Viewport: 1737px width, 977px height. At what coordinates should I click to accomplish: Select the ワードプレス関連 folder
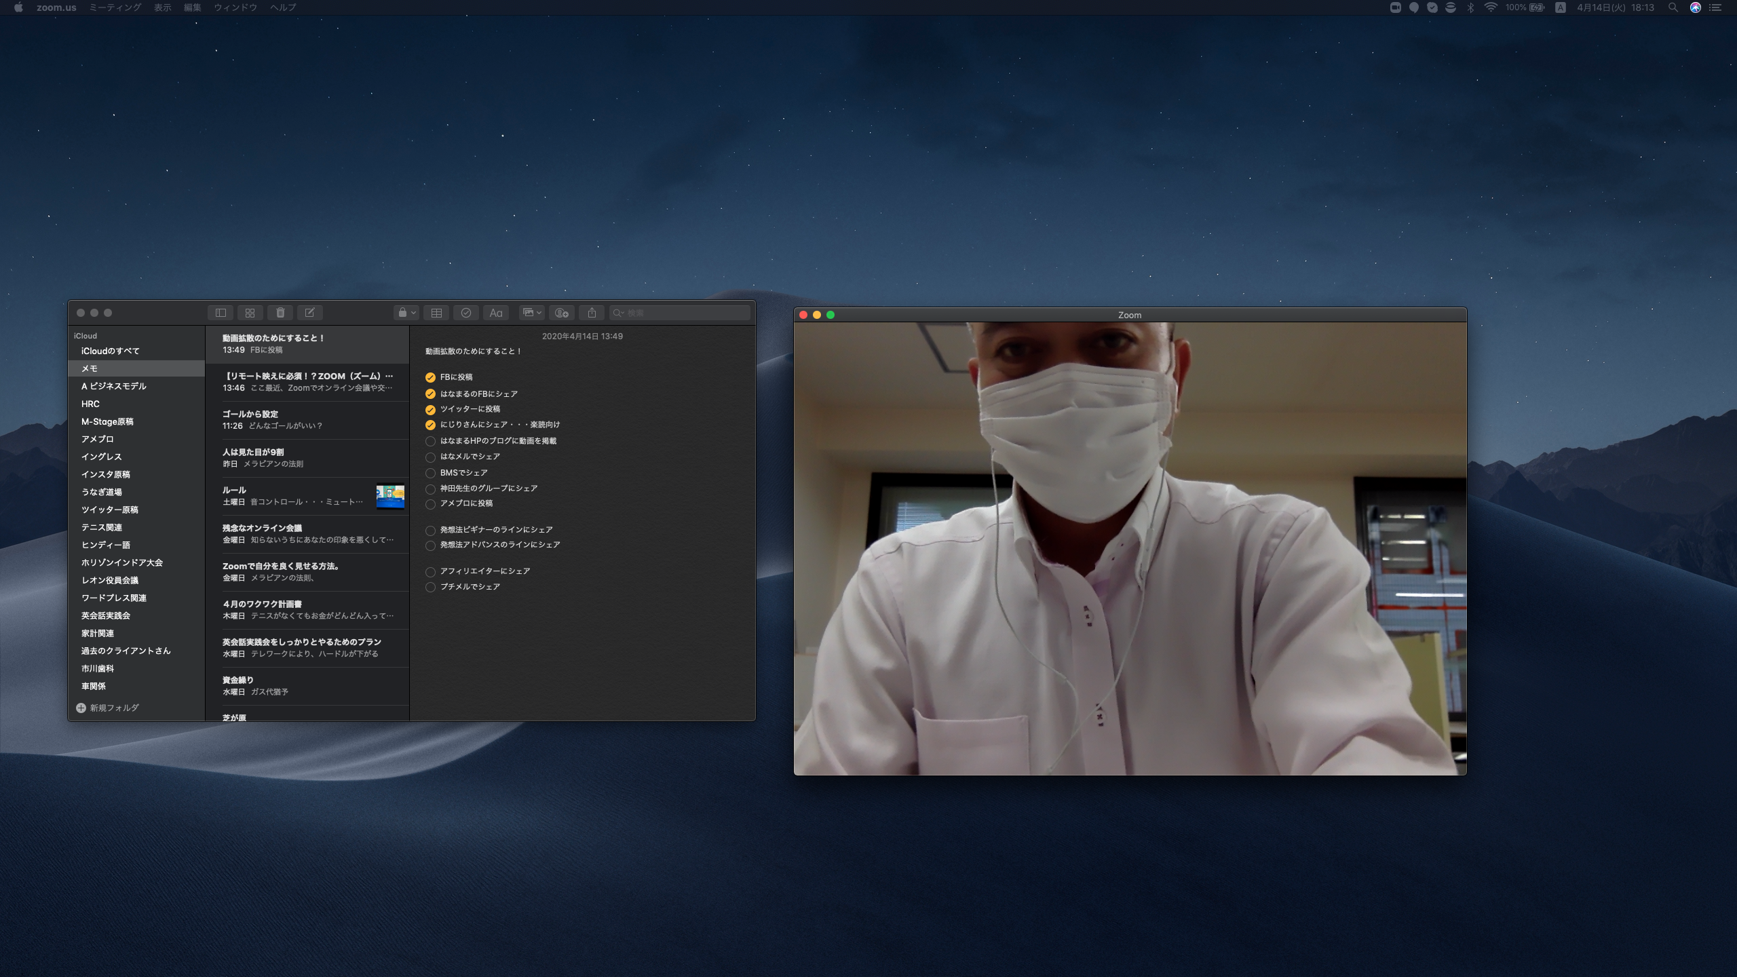pyautogui.click(x=136, y=598)
